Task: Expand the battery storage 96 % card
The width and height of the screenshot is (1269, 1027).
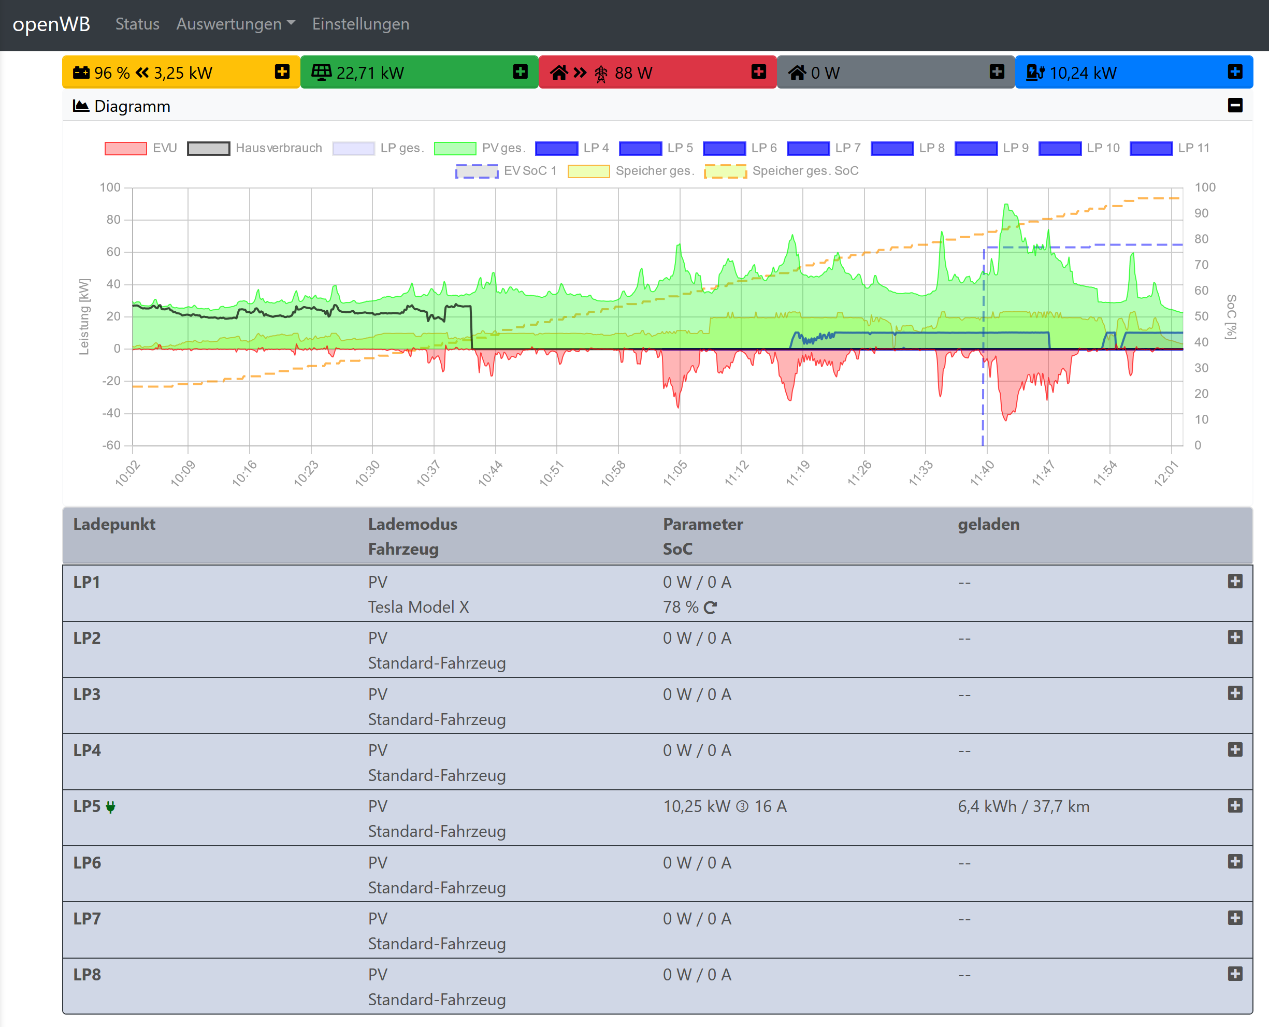Action: (x=282, y=72)
